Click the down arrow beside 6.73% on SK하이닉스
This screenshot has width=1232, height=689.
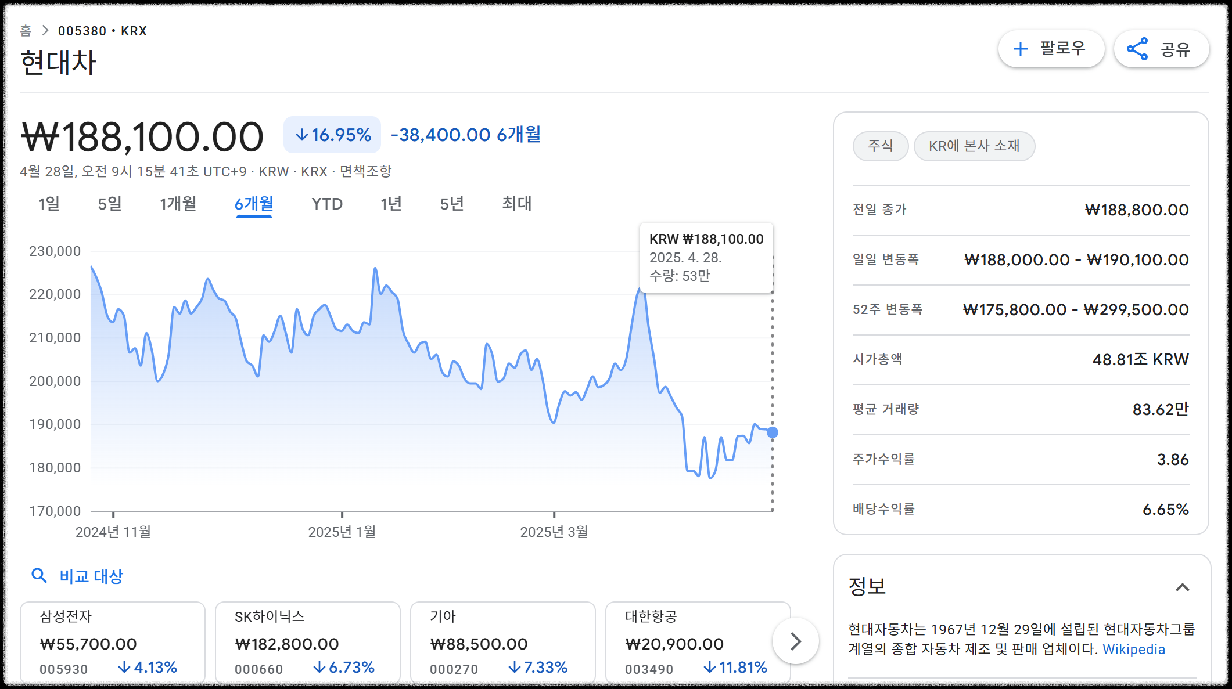tap(319, 668)
